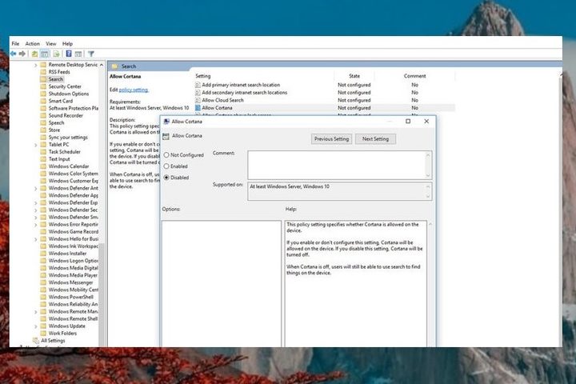The width and height of the screenshot is (576, 384).
Task: Select Windows Logon Options in the tree
Action: click(x=73, y=261)
